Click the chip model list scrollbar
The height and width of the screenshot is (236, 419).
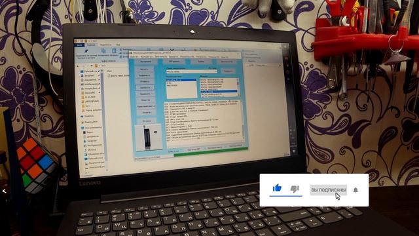pos(238,88)
